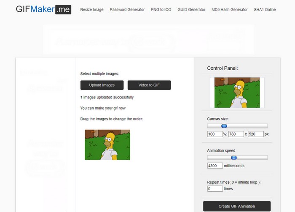Click the Canvas size slider handle
295x212 pixels.
(x=224, y=126)
